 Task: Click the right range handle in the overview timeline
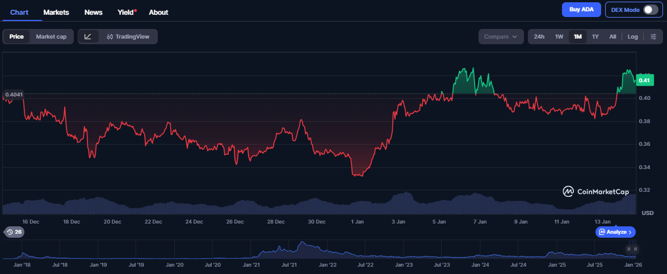(635, 249)
